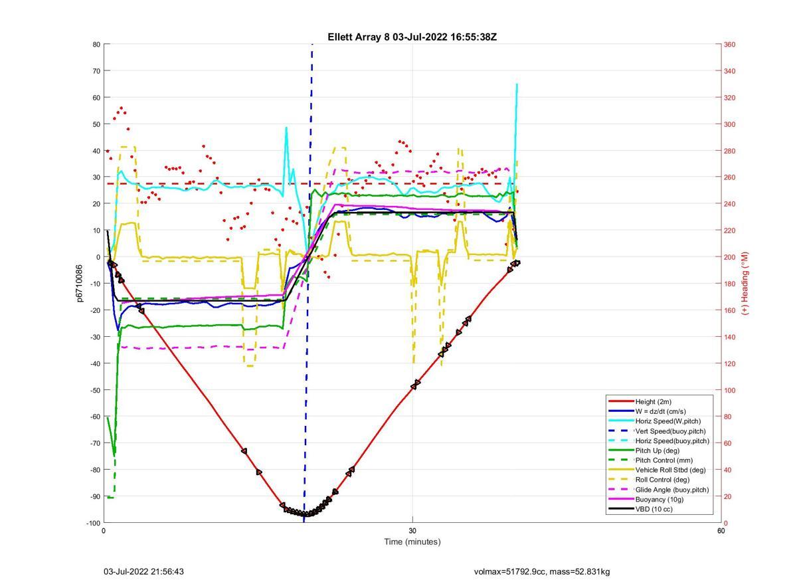Click the "30" tick on the time axis
This screenshot has height=588, width=797.
tap(412, 531)
